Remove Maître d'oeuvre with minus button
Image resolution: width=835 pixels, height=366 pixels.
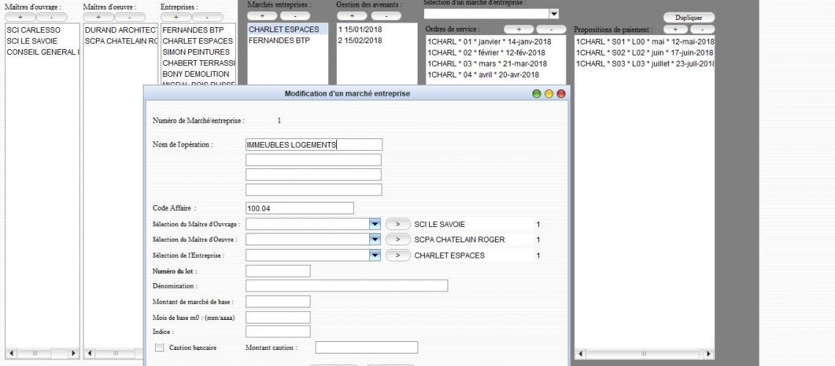(130, 17)
